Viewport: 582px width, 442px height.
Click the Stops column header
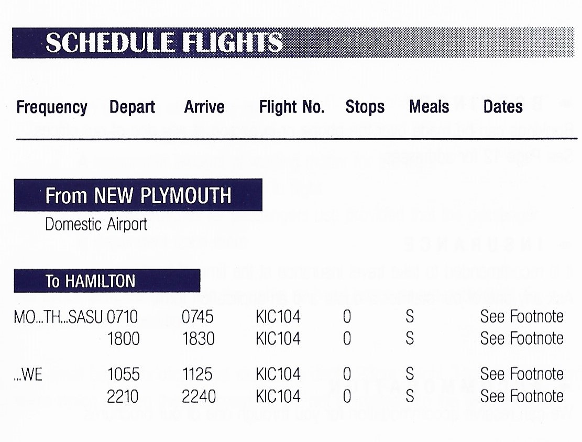coord(365,107)
